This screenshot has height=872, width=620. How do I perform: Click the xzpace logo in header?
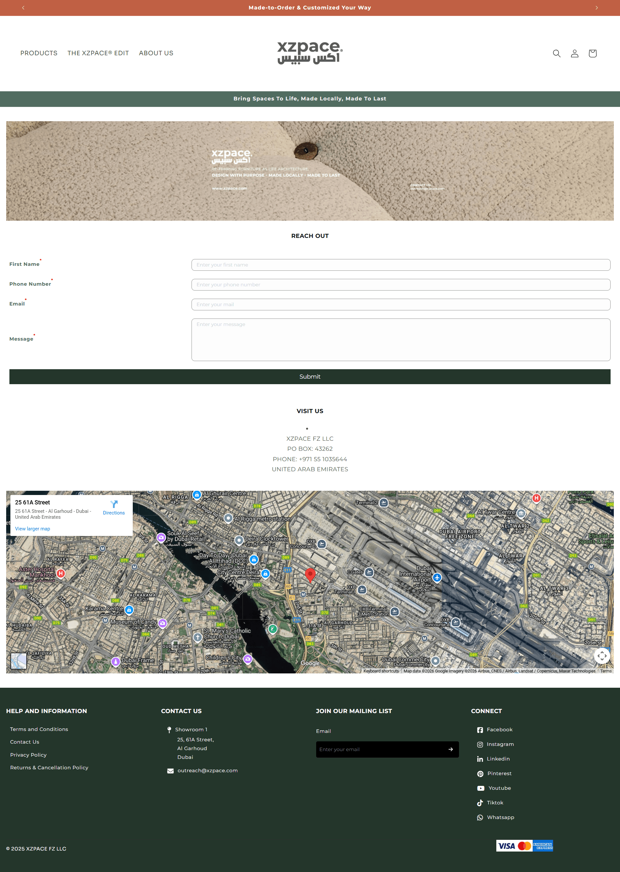310,53
